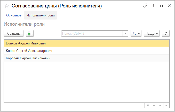Maximize the Согласование цены window

(x=161, y=6)
